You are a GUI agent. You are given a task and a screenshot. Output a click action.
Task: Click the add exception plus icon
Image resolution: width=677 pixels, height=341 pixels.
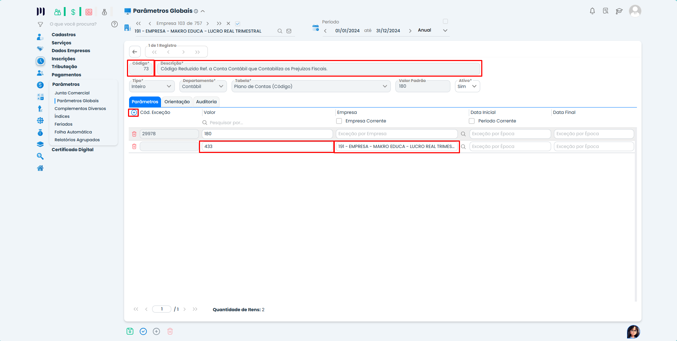(x=134, y=112)
